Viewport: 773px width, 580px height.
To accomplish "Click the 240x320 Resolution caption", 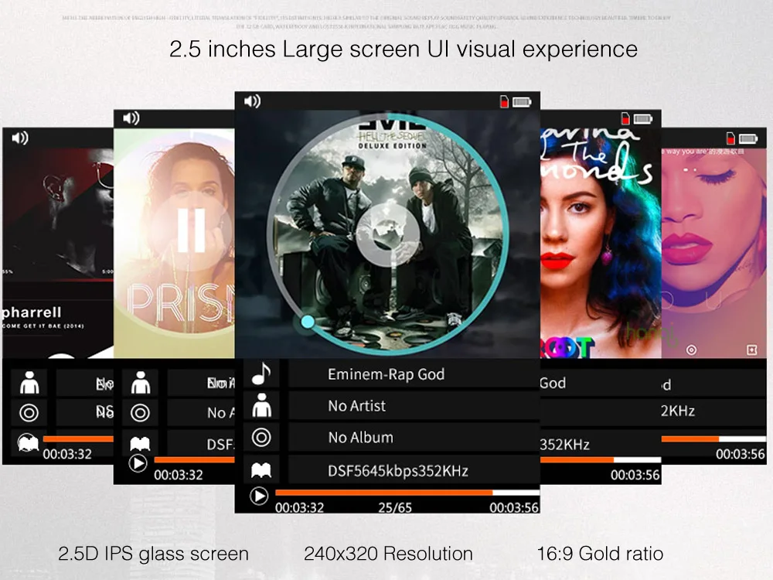I will click(x=389, y=554).
